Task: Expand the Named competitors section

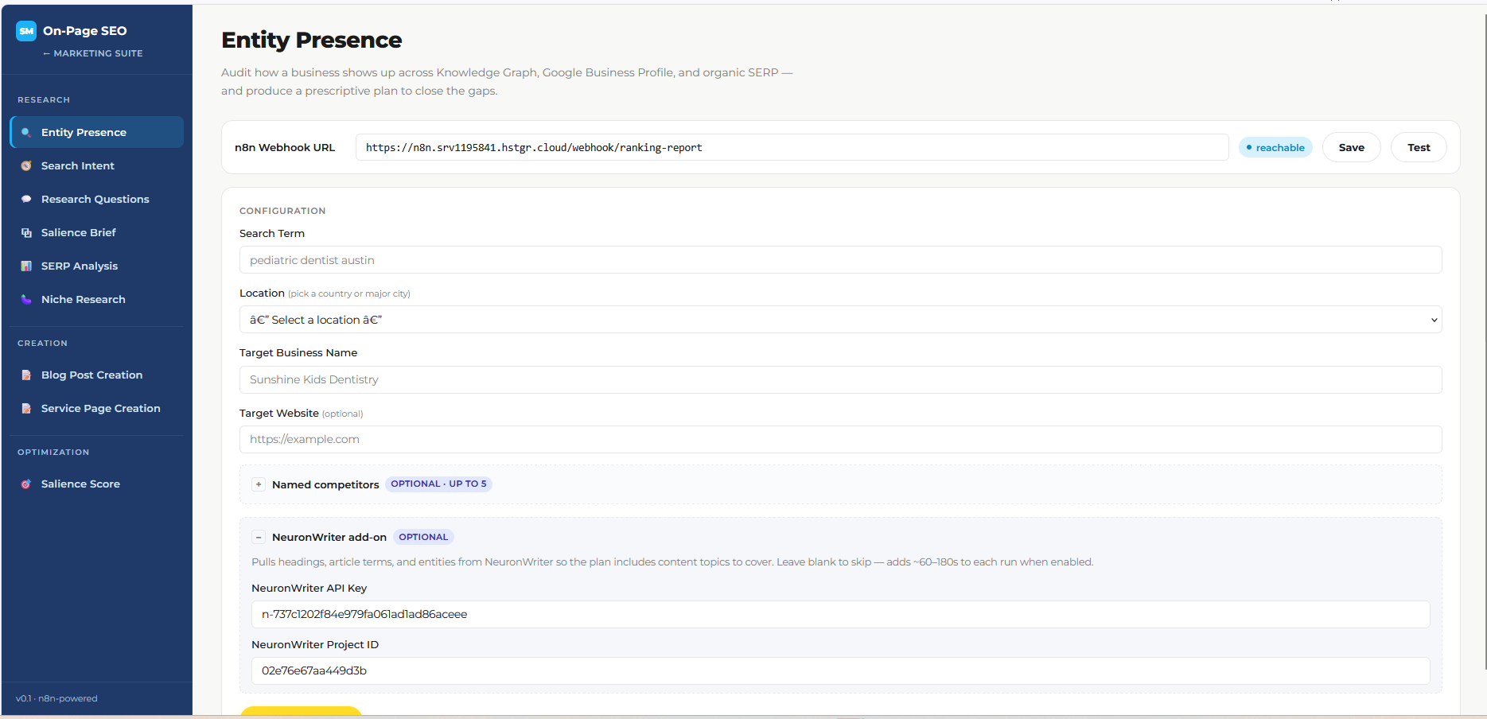Action: click(x=259, y=484)
